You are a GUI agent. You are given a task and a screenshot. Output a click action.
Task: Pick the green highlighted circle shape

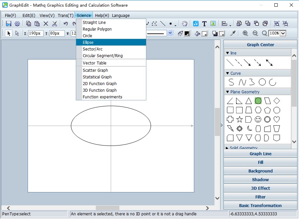pos(258,101)
